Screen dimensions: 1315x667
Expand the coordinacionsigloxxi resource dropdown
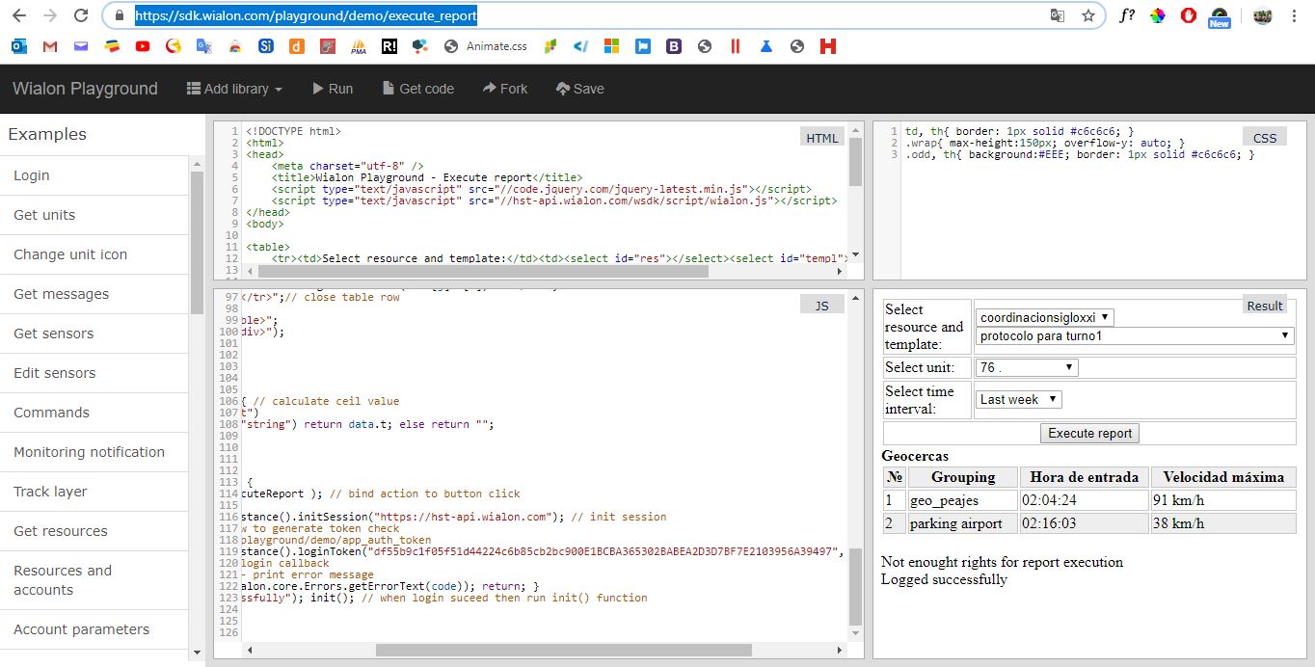tap(1045, 317)
